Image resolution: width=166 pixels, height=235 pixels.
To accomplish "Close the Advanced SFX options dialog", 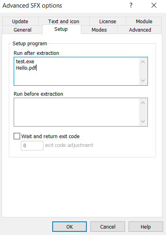I will [154, 5].
